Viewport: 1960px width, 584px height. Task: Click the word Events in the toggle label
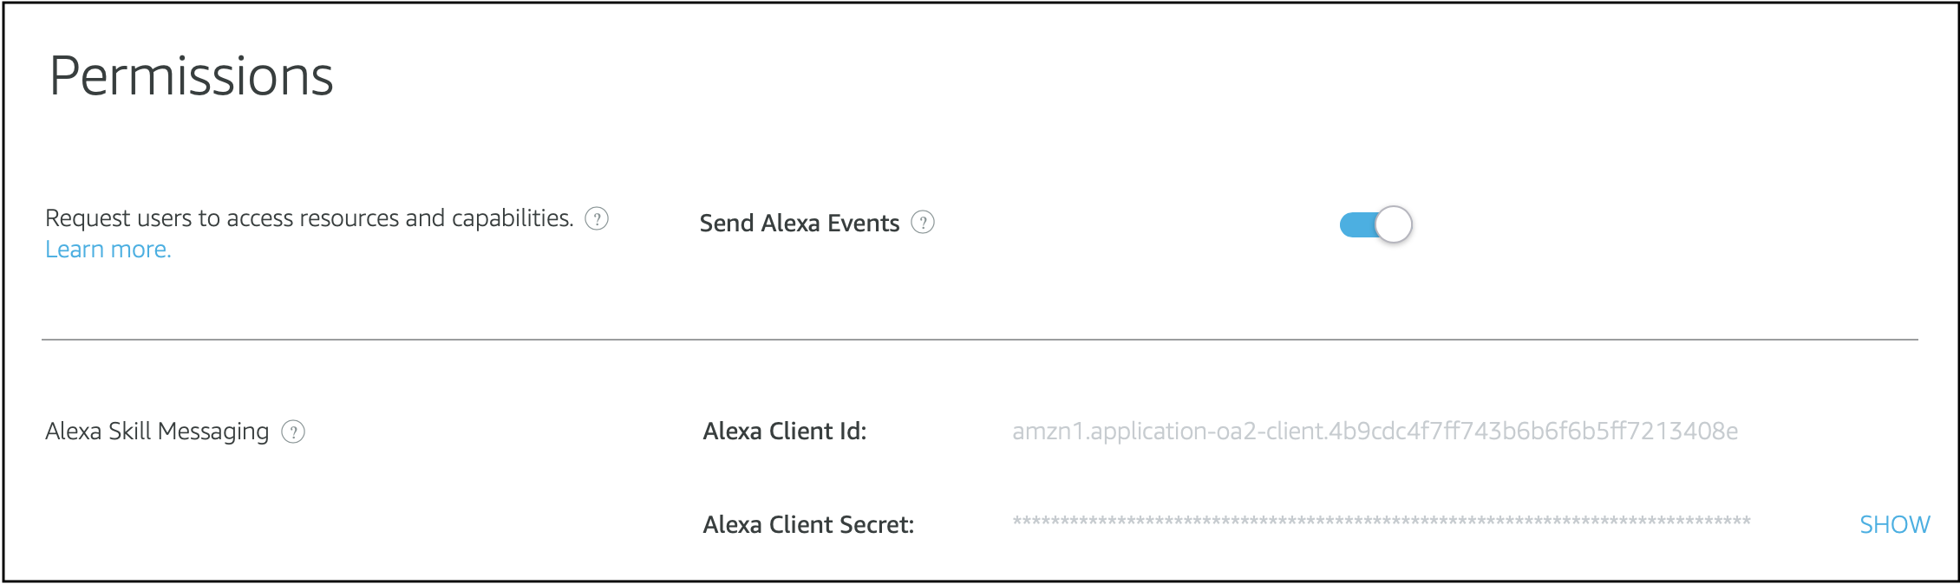tap(863, 224)
